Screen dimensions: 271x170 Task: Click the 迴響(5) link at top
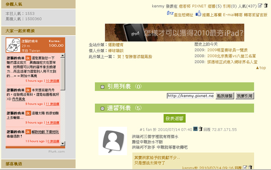[x=215, y=6]
